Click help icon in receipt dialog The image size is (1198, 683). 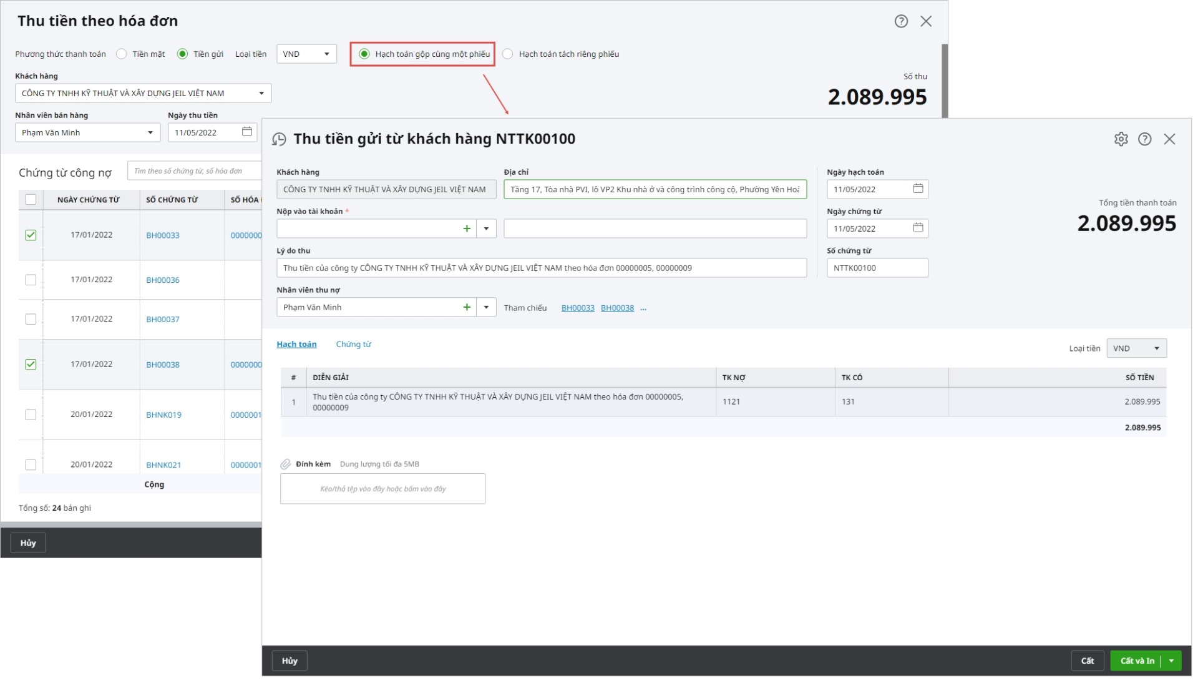coord(1144,139)
